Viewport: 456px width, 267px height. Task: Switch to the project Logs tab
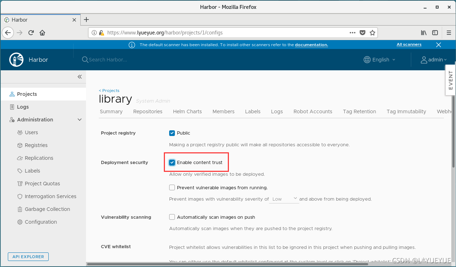point(277,111)
